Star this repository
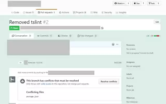Viewport: 166px width, 104px height. [137, 3]
